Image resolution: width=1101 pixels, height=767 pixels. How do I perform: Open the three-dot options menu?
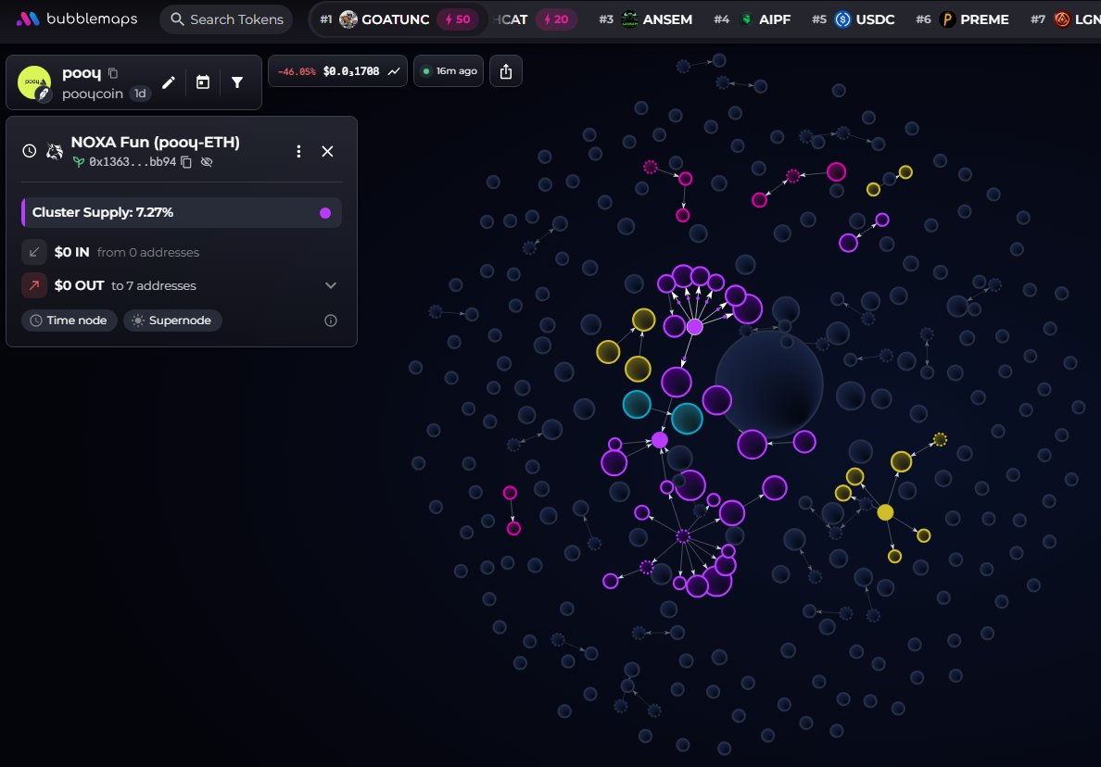(x=298, y=152)
